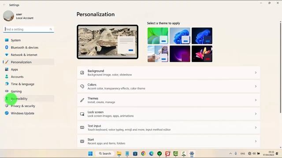Open Start settings via its icon
This screenshot has height=158, width=282.
click(x=82, y=141)
